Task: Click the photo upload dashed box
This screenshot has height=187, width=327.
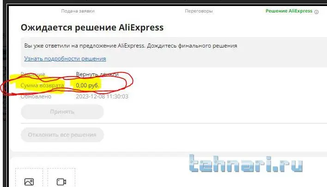Action: (29, 177)
